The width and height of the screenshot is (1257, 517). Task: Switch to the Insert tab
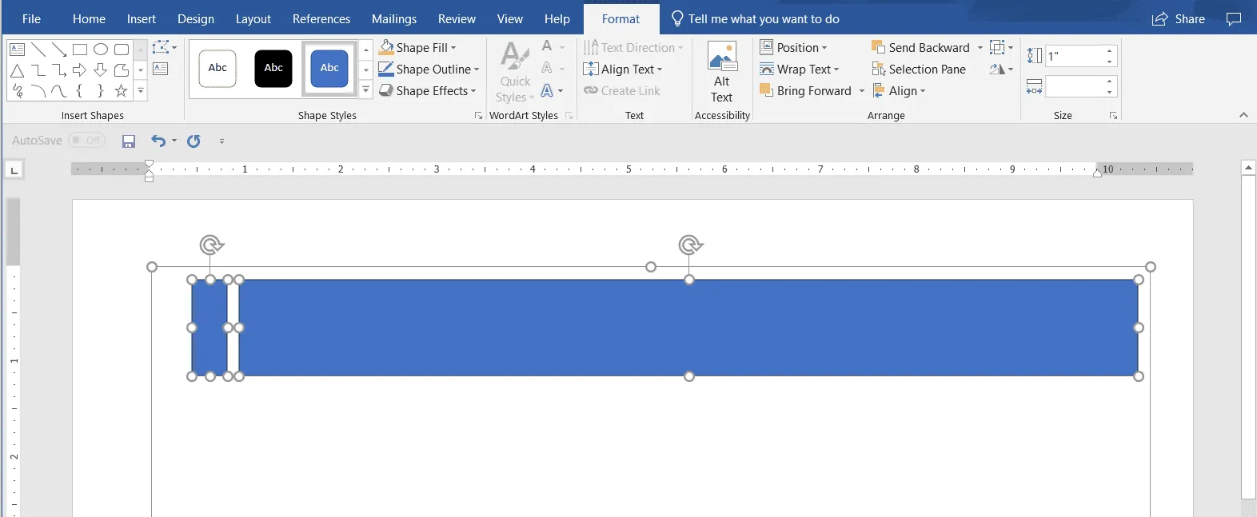(x=141, y=19)
